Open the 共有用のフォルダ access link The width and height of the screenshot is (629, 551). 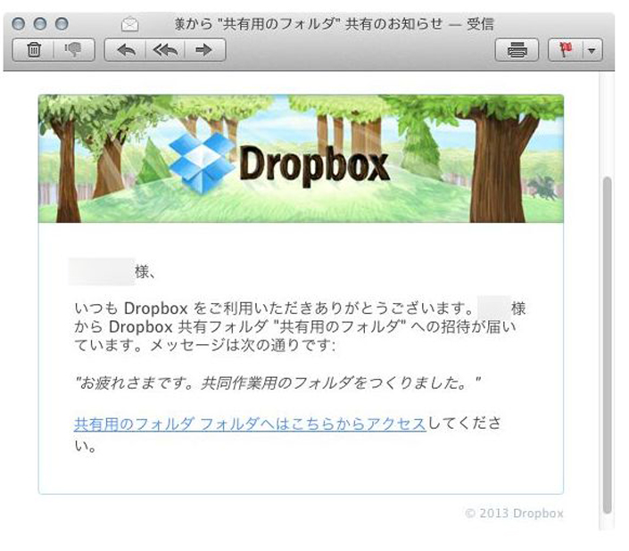point(250,424)
